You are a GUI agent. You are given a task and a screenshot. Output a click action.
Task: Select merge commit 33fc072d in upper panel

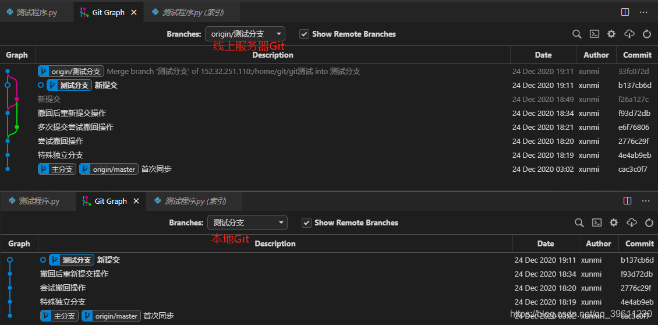329,72
